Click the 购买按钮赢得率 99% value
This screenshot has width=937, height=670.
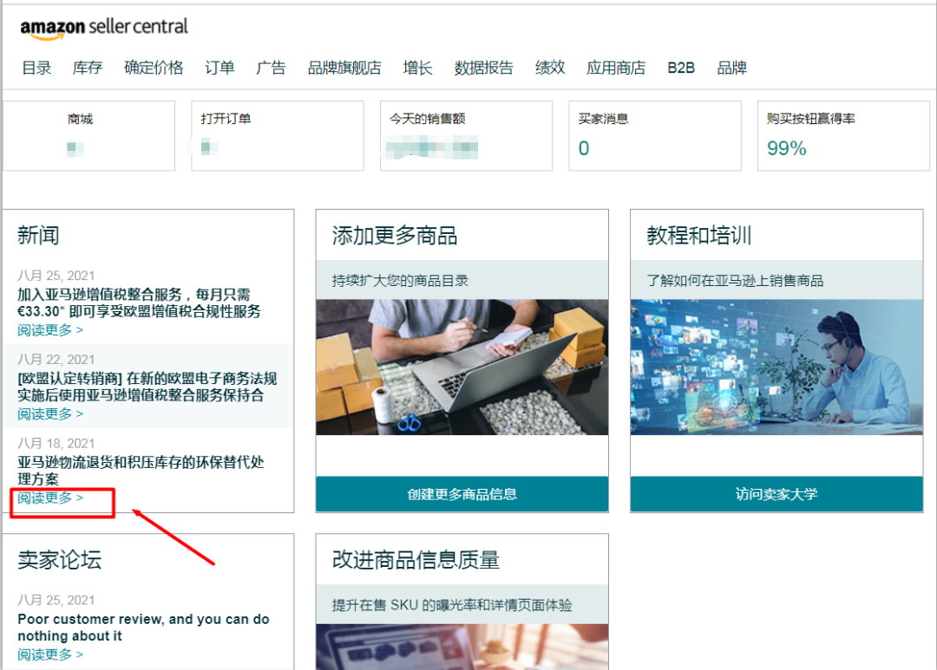pyautogui.click(x=786, y=148)
